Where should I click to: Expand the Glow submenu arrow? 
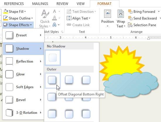(41, 74)
